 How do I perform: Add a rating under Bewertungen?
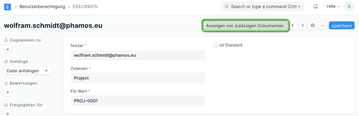tap(8, 92)
